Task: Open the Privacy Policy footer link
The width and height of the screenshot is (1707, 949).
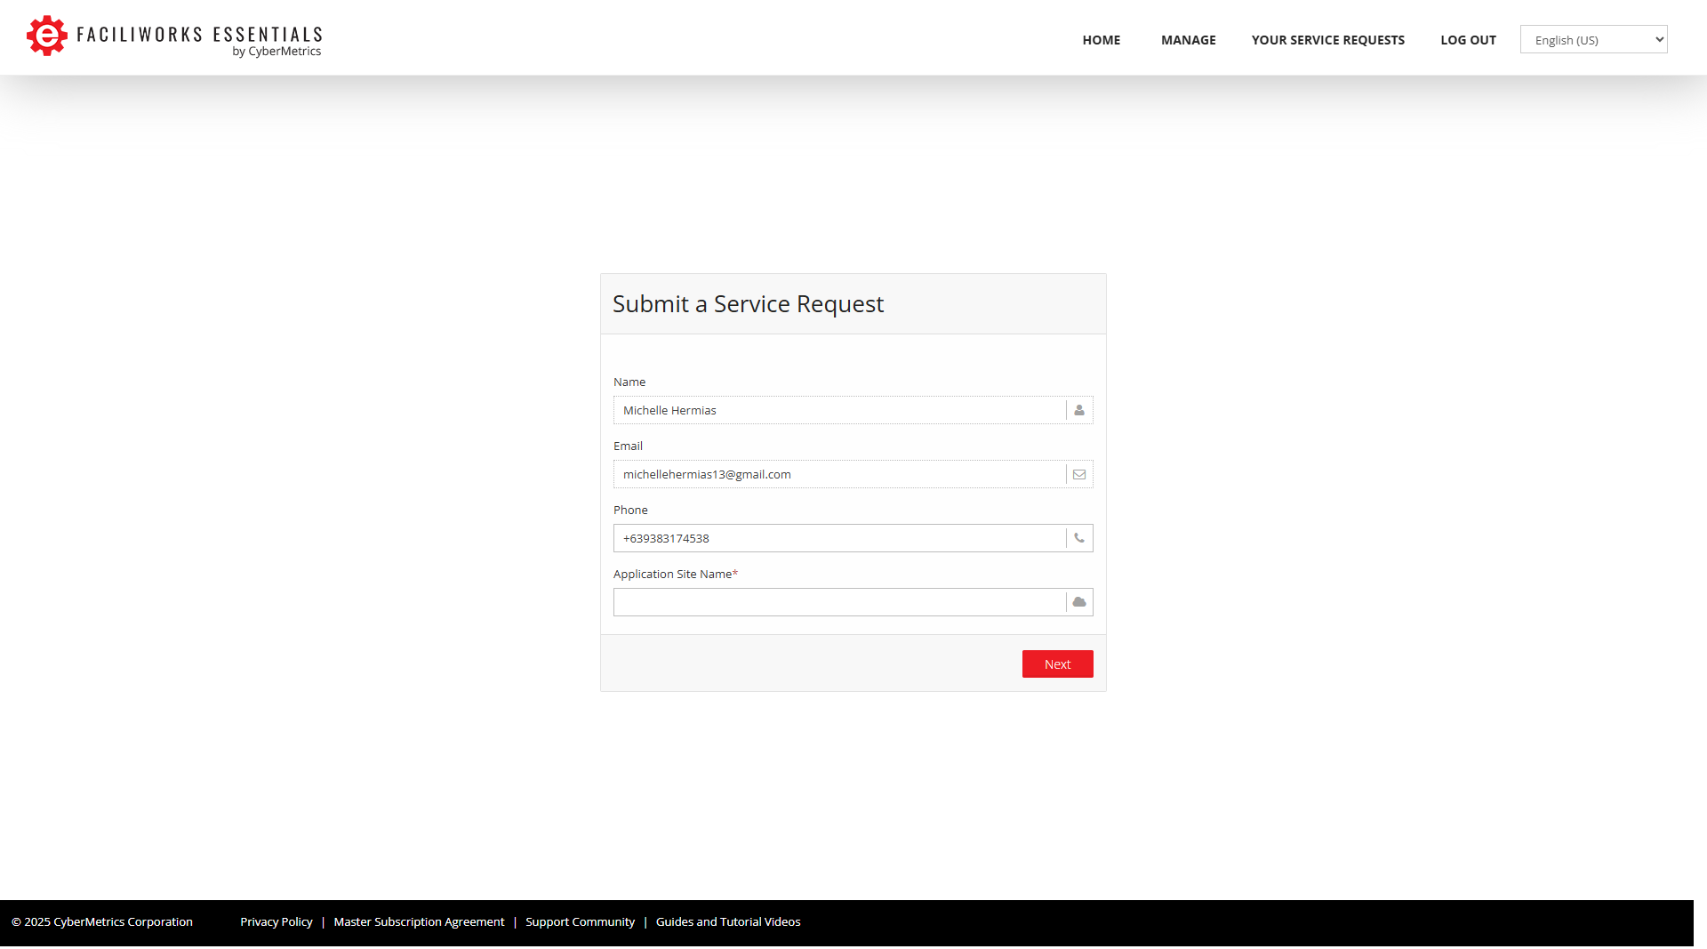Action: coord(276,921)
